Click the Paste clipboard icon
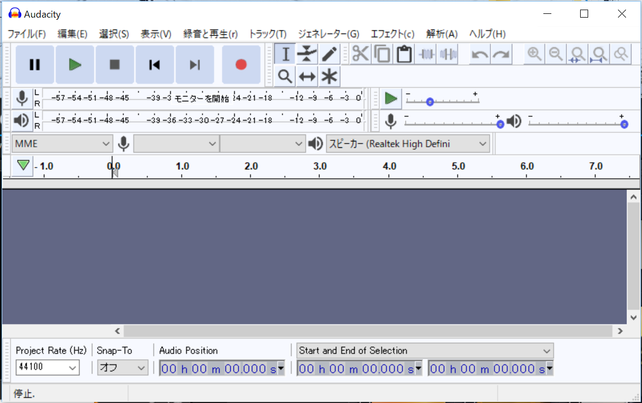Screen dimensions: 642x403 (x=404, y=54)
